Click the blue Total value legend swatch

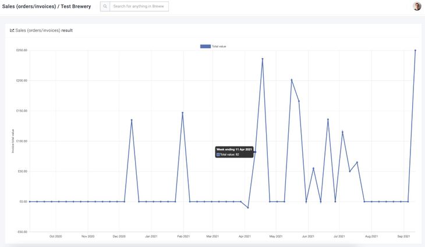[x=205, y=46]
